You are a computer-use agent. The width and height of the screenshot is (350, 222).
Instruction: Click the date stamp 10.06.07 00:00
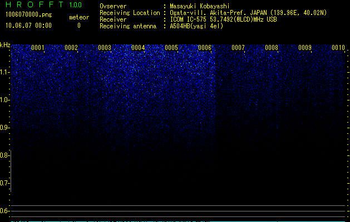(28, 26)
